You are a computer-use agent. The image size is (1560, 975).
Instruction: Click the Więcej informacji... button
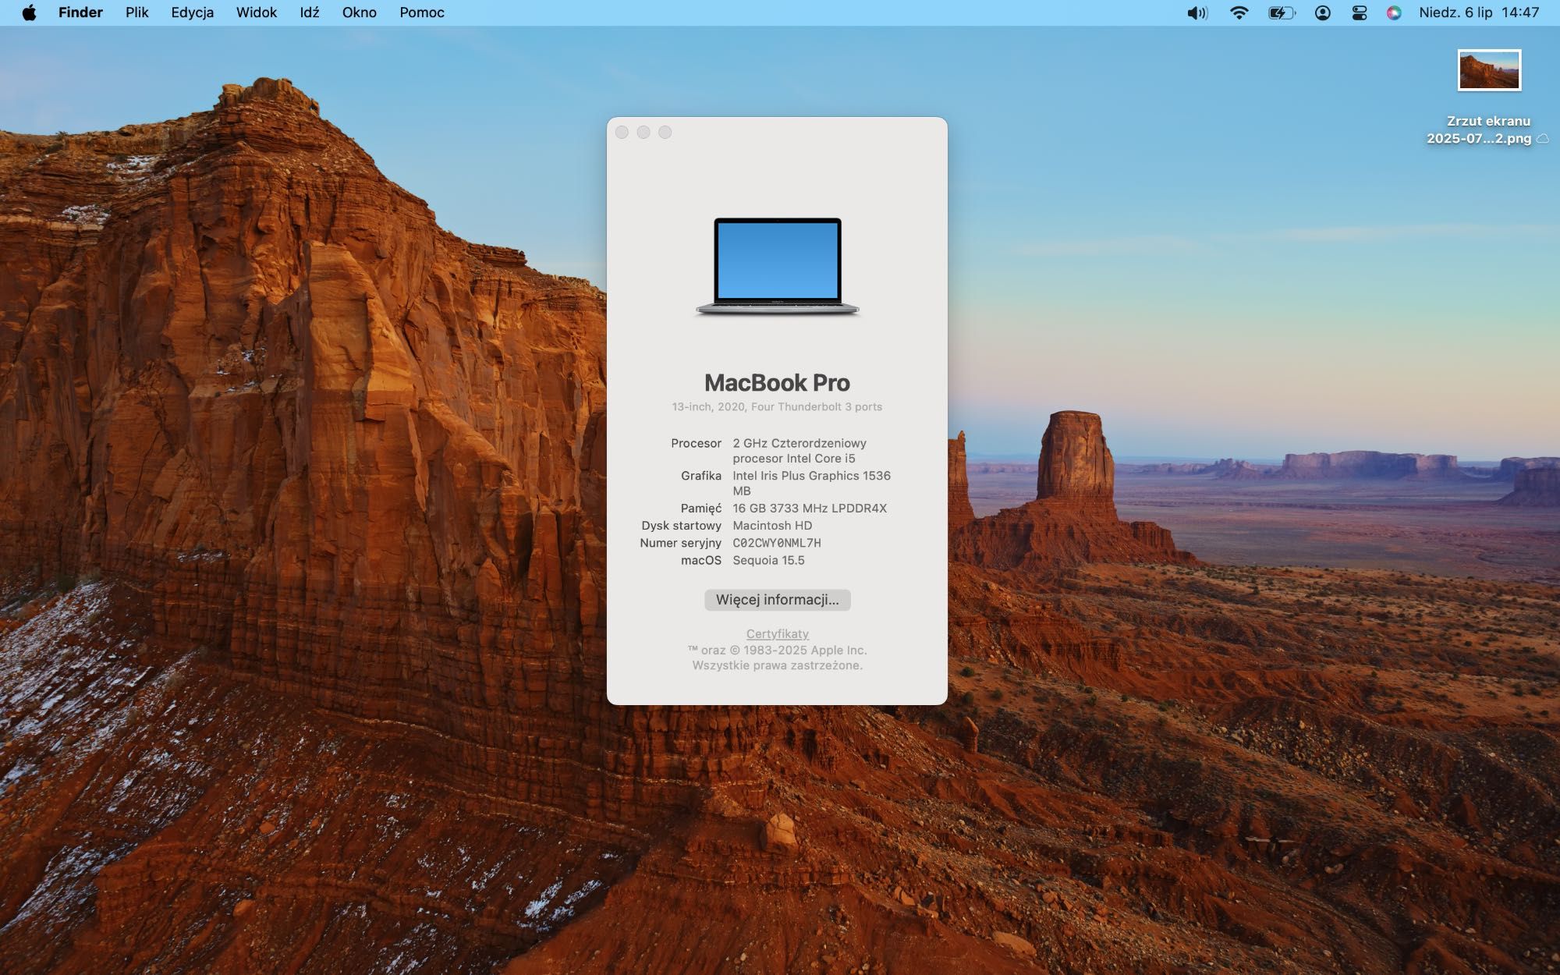(777, 600)
